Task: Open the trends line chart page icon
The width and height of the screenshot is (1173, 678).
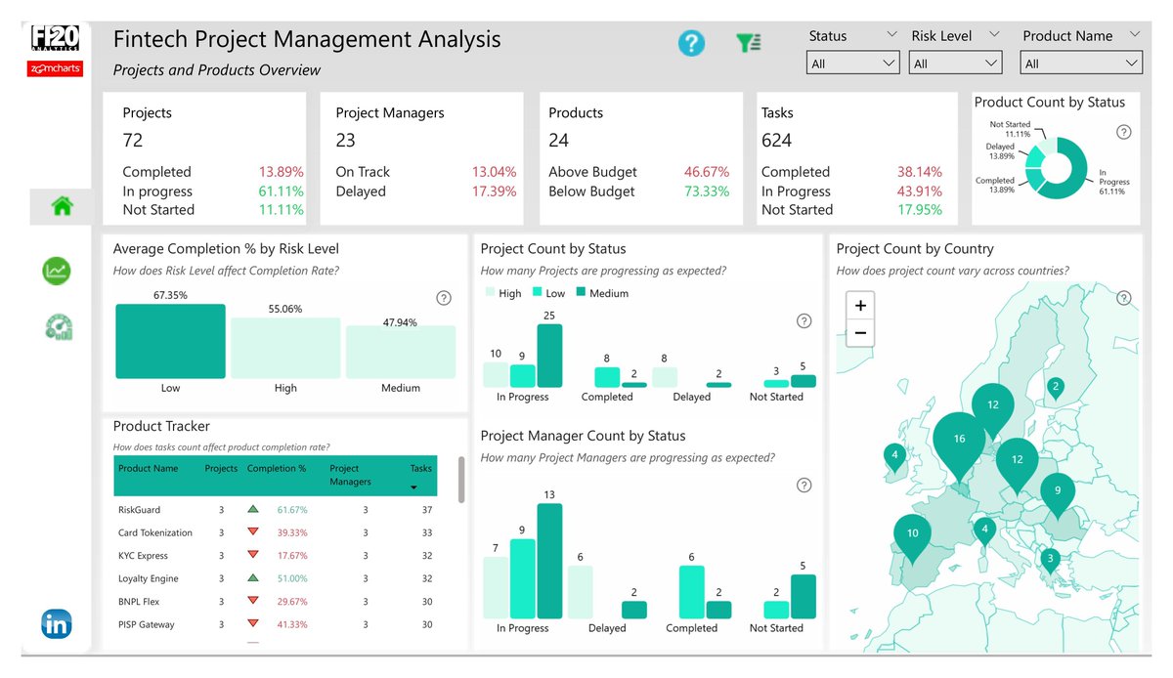Action: tap(56, 271)
